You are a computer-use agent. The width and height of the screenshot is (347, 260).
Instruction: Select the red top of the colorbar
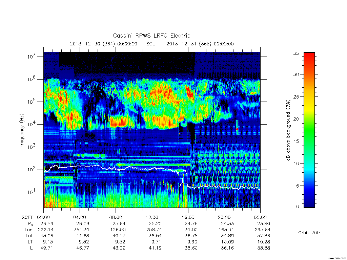(309, 58)
